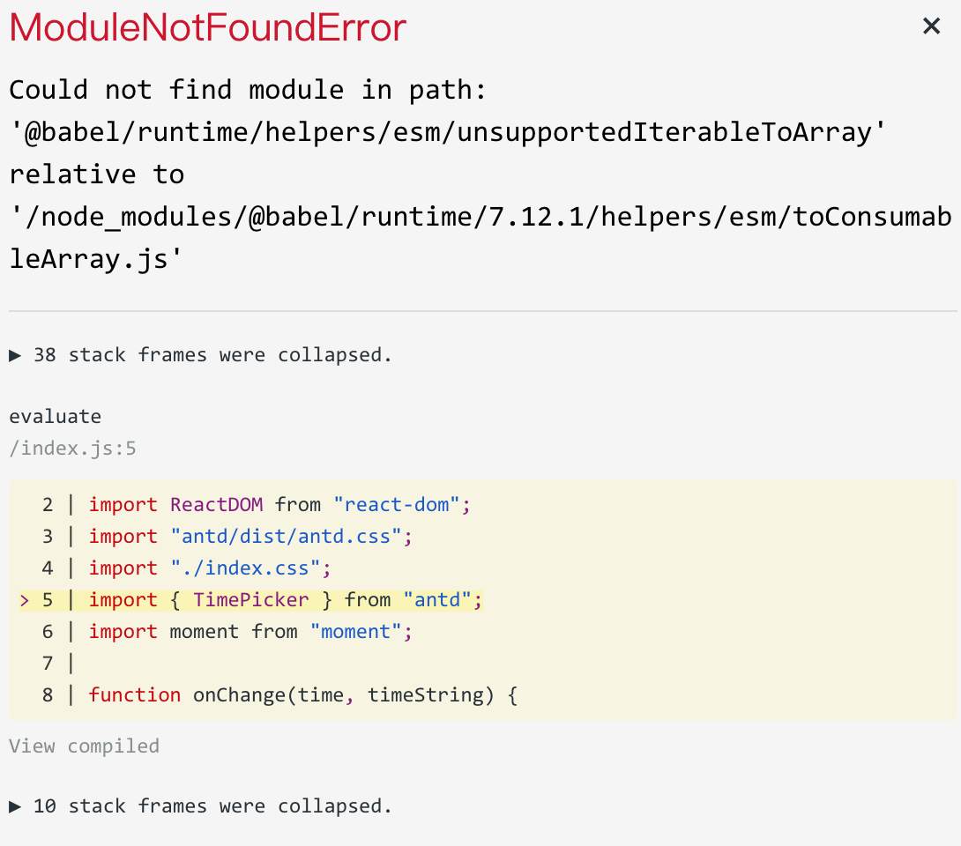Click the ModuleNotFoundError heading
This screenshot has width=961, height=846.
[206, 27]
